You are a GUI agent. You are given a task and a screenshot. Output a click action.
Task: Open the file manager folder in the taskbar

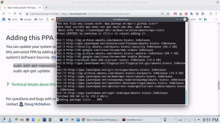click(x=78, y=120)
